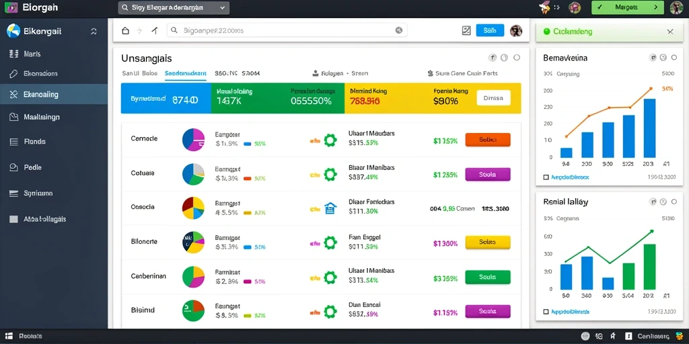The width and height of the screenshot is (689, 344).
Task: Switch to the underlined Seodanudaam tab
Action: (x=186, y=74)
